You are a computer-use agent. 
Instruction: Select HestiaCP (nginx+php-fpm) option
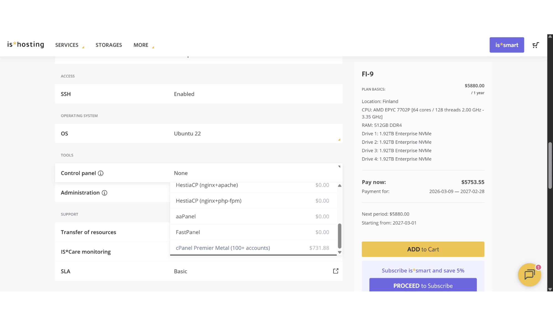tap(253, 201)
